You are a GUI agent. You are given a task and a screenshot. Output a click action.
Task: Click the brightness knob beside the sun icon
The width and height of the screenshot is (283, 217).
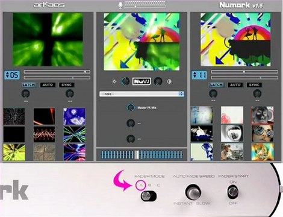(126, 81)
